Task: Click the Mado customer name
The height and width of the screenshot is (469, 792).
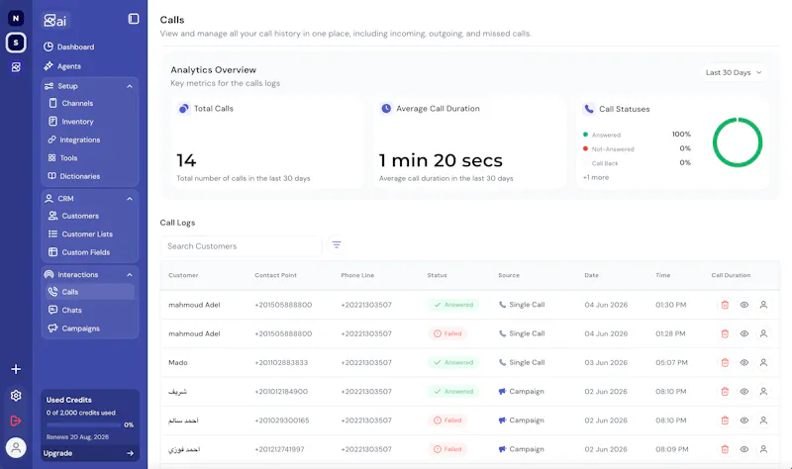Action: pos(178,362)
